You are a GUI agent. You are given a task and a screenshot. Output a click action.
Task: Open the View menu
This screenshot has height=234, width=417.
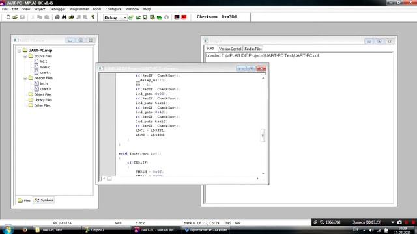click(x=26, y=9)
